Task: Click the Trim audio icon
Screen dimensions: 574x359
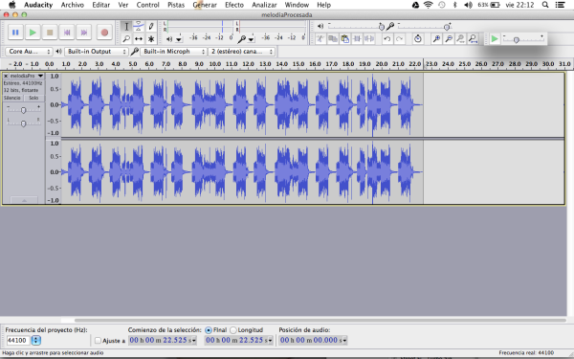Action: pyautogui.click(x=357, y=38)
